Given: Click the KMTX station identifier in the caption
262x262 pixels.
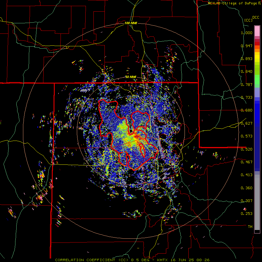Looking at the screenshot, I should click(x=163, y=260).
